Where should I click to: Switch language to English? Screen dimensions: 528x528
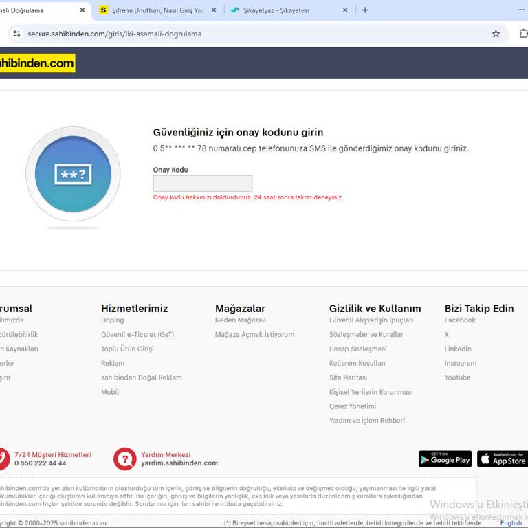[511, 523]
